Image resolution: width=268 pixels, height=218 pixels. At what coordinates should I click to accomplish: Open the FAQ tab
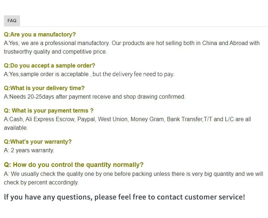coord(12,21)
